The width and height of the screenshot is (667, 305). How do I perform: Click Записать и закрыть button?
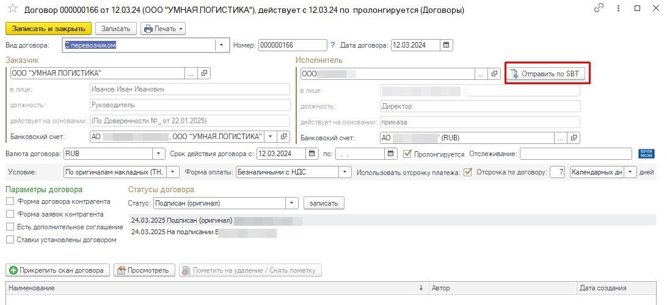(x=48, y=29)
